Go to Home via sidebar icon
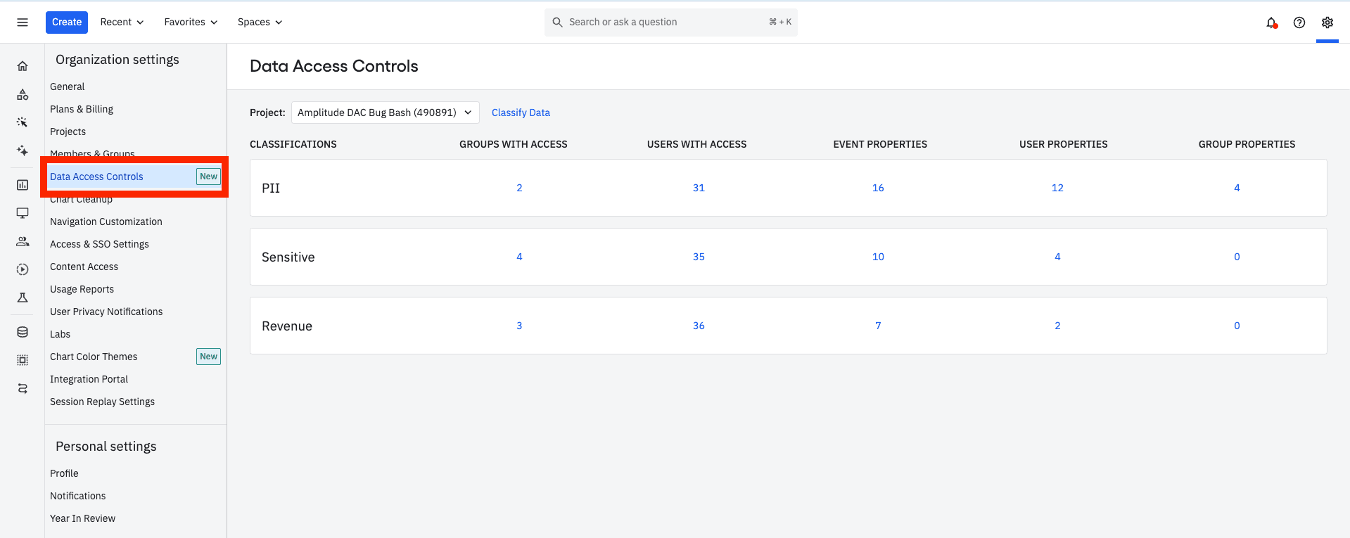The height and width of the screenshot is (538, 1350). coord(23,66)
